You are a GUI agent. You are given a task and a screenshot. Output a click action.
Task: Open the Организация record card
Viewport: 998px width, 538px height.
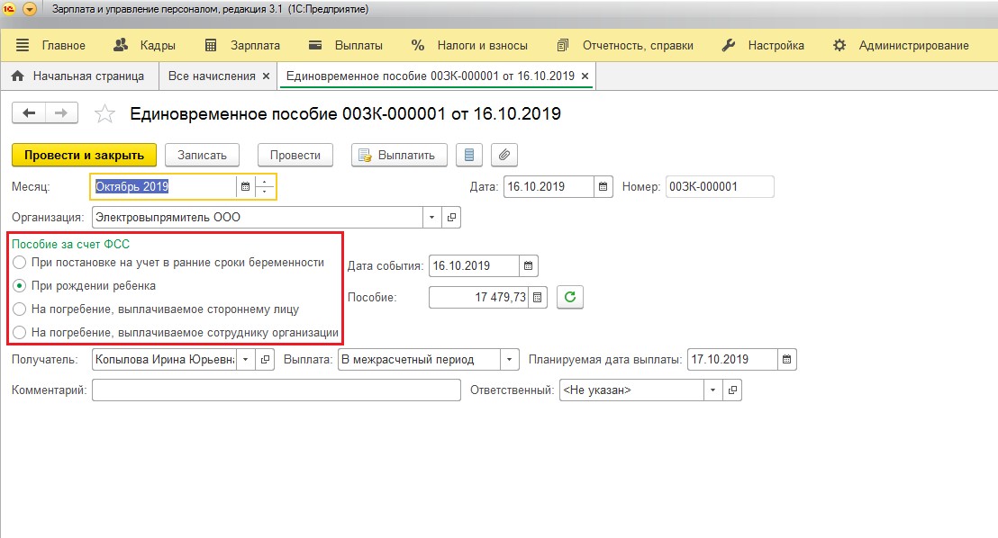coord(451,218)
